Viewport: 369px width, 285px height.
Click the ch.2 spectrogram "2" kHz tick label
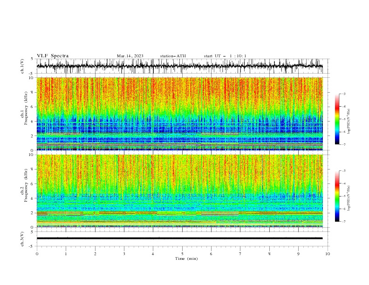[33, 213]
